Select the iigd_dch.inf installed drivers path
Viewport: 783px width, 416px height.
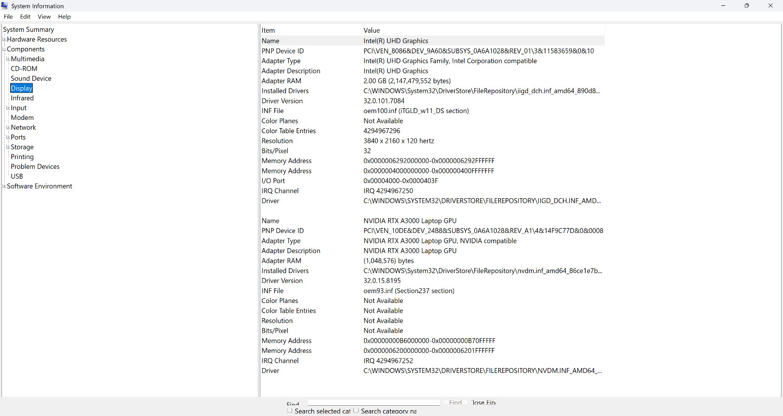[482, 91]
